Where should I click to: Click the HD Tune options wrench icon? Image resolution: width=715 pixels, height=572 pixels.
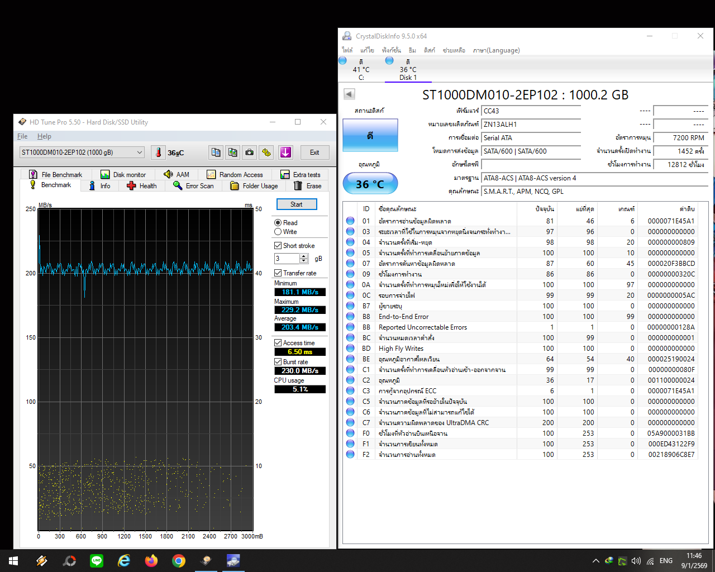click(x=266, y=152)
